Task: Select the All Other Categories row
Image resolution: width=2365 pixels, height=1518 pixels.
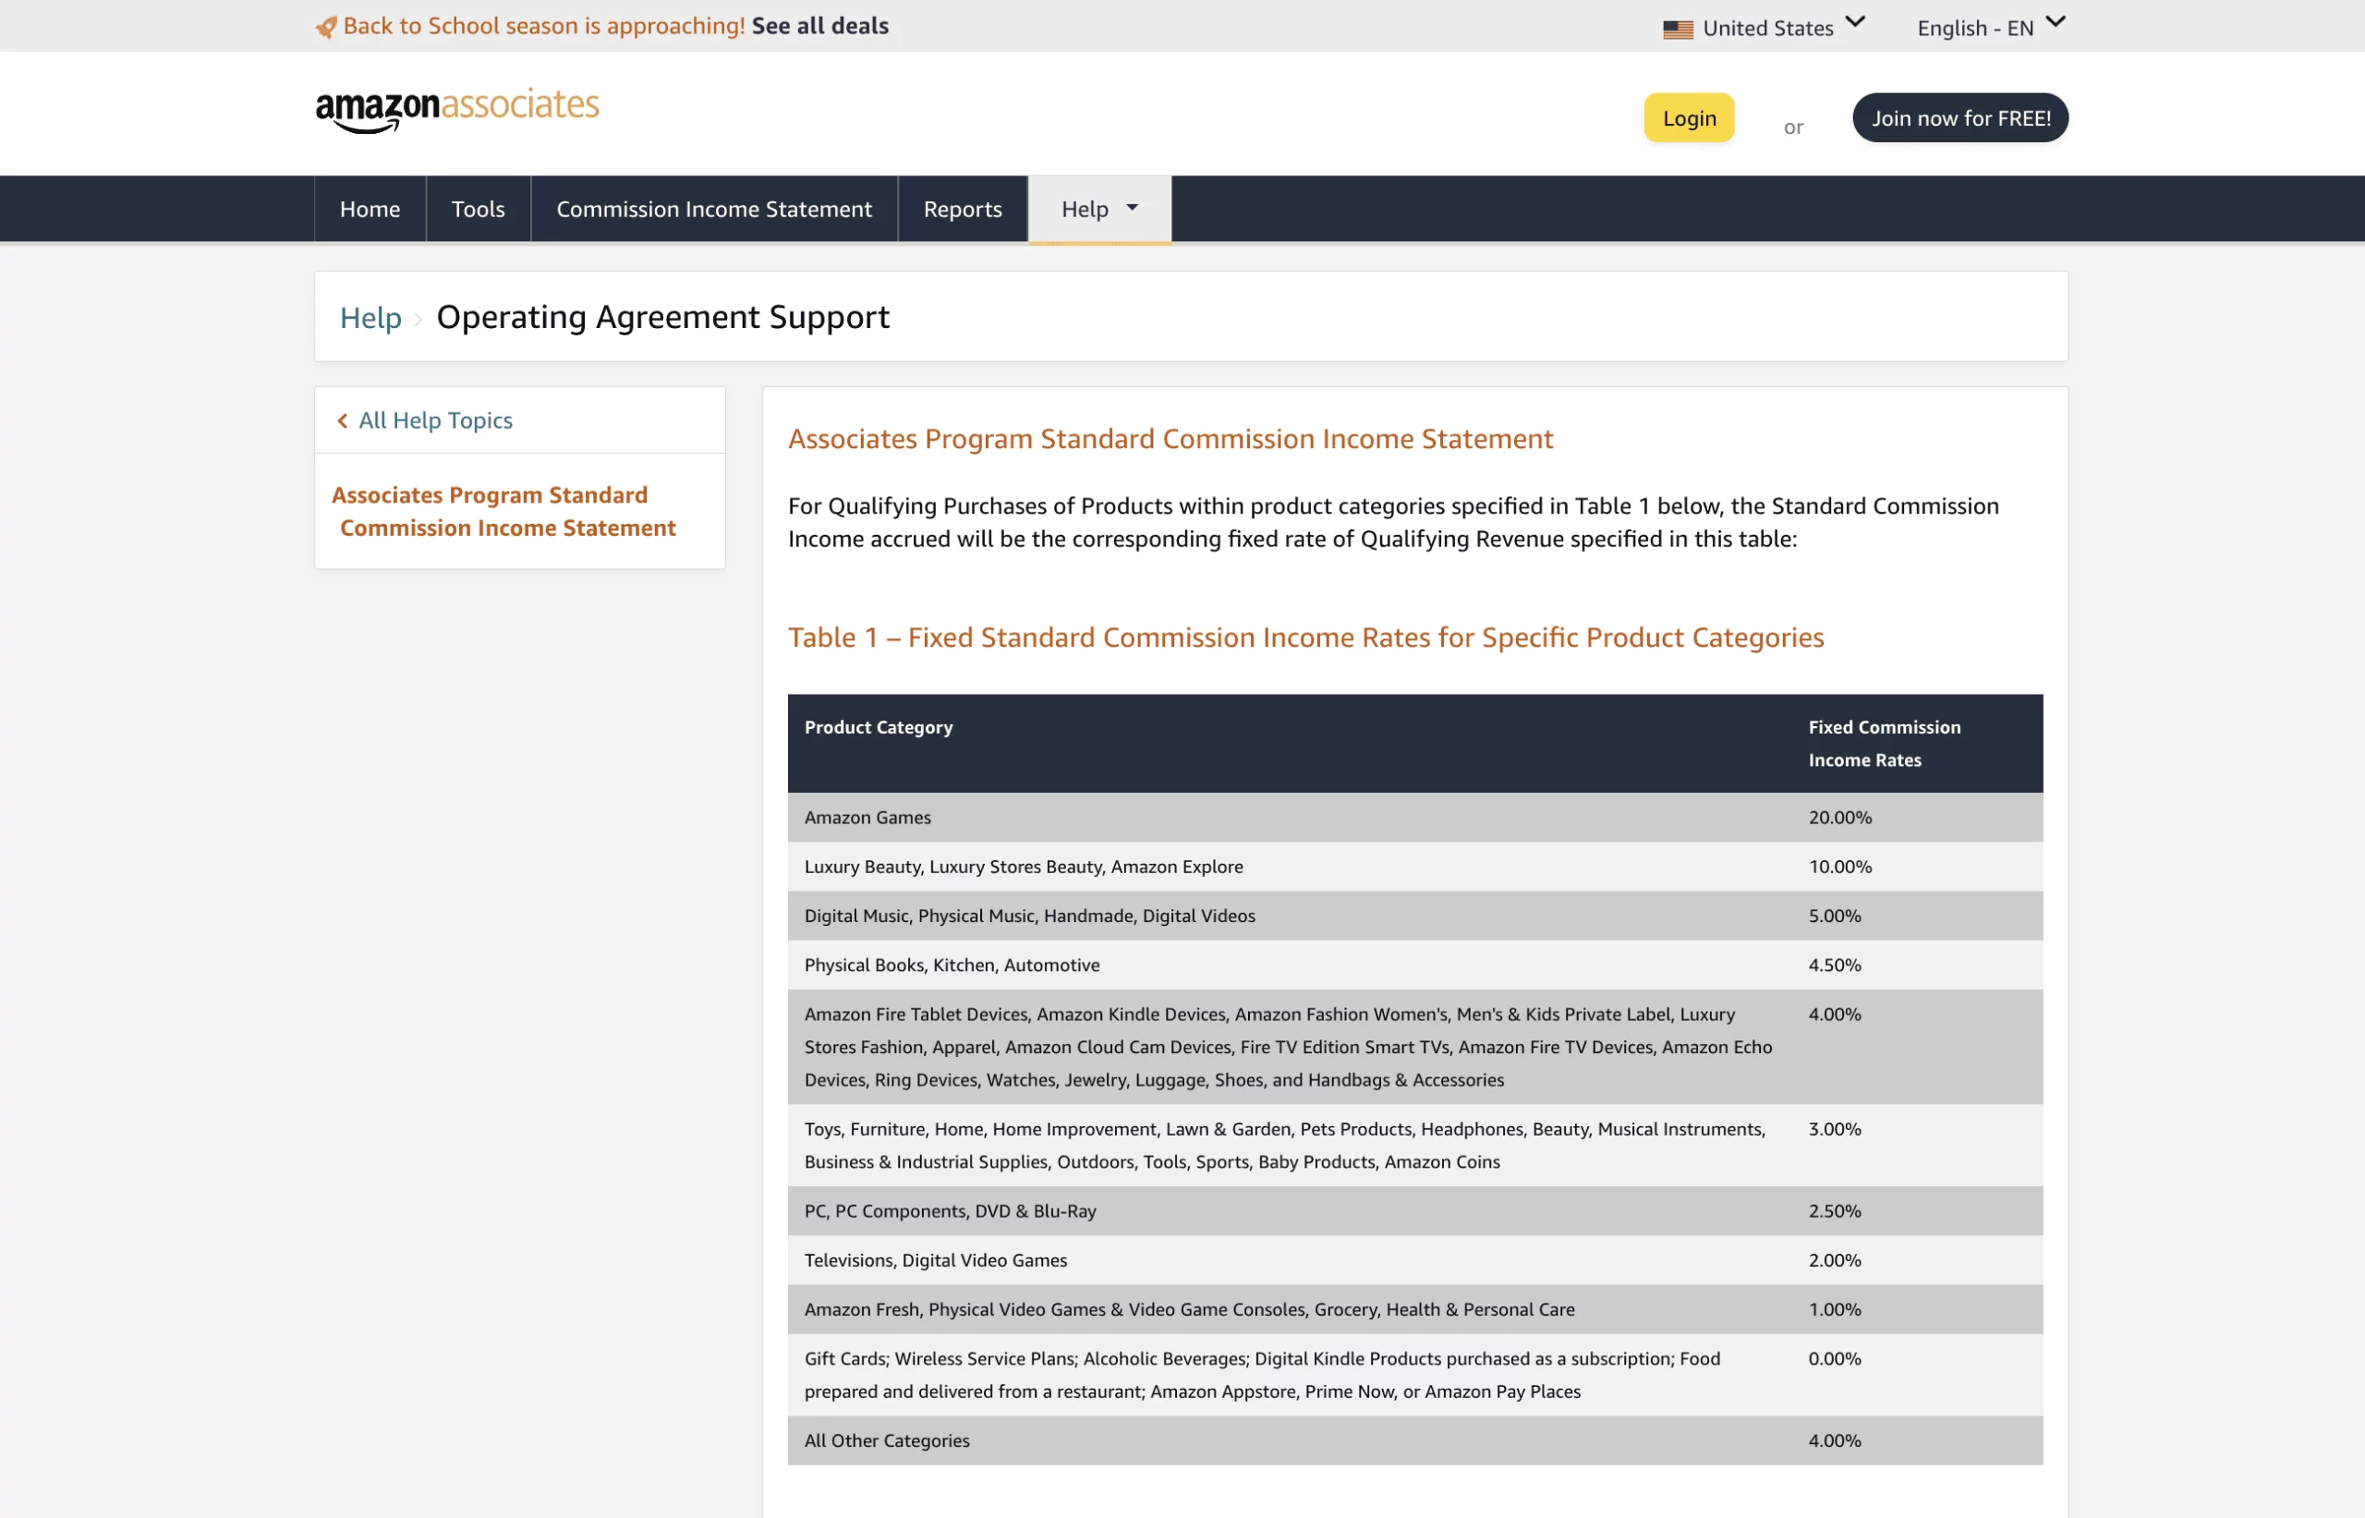Action: pyautogui.click(x=1415, y=1440)
